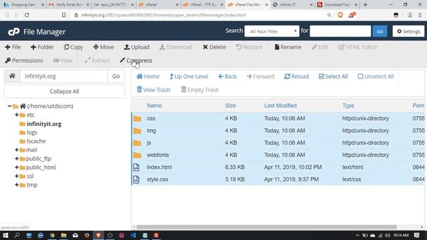The width and height of the screenshot is (427, 240).
Task: Click the Copy toolbar button
Action: click(73, 47)
